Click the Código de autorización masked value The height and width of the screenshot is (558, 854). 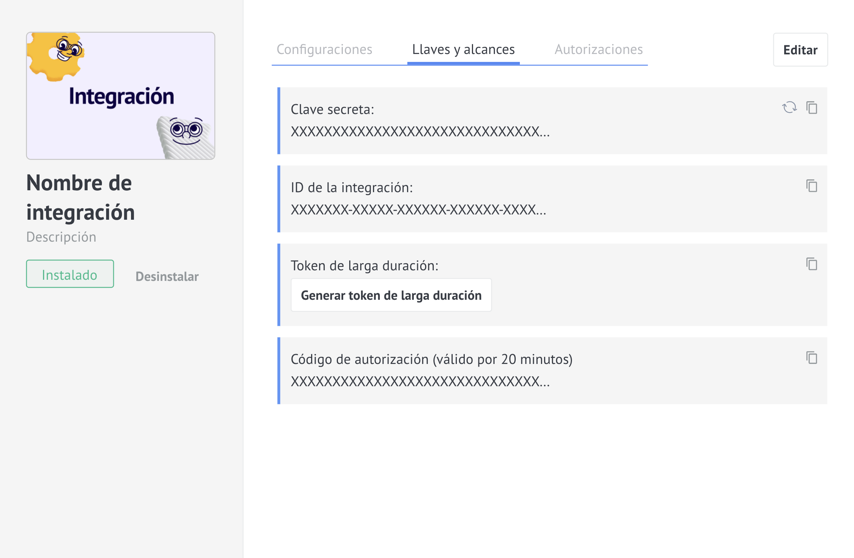pos(420,382)
